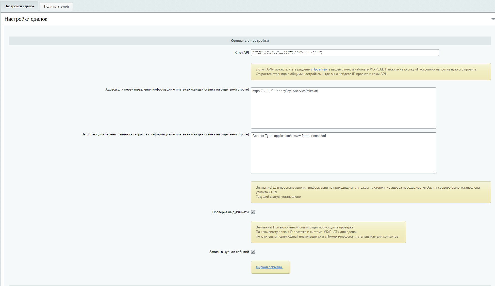The height and width of the screenshot is (286, 495).
Task: Click the Адреса для перенаправления label
Action: click(x=177, y=90)
